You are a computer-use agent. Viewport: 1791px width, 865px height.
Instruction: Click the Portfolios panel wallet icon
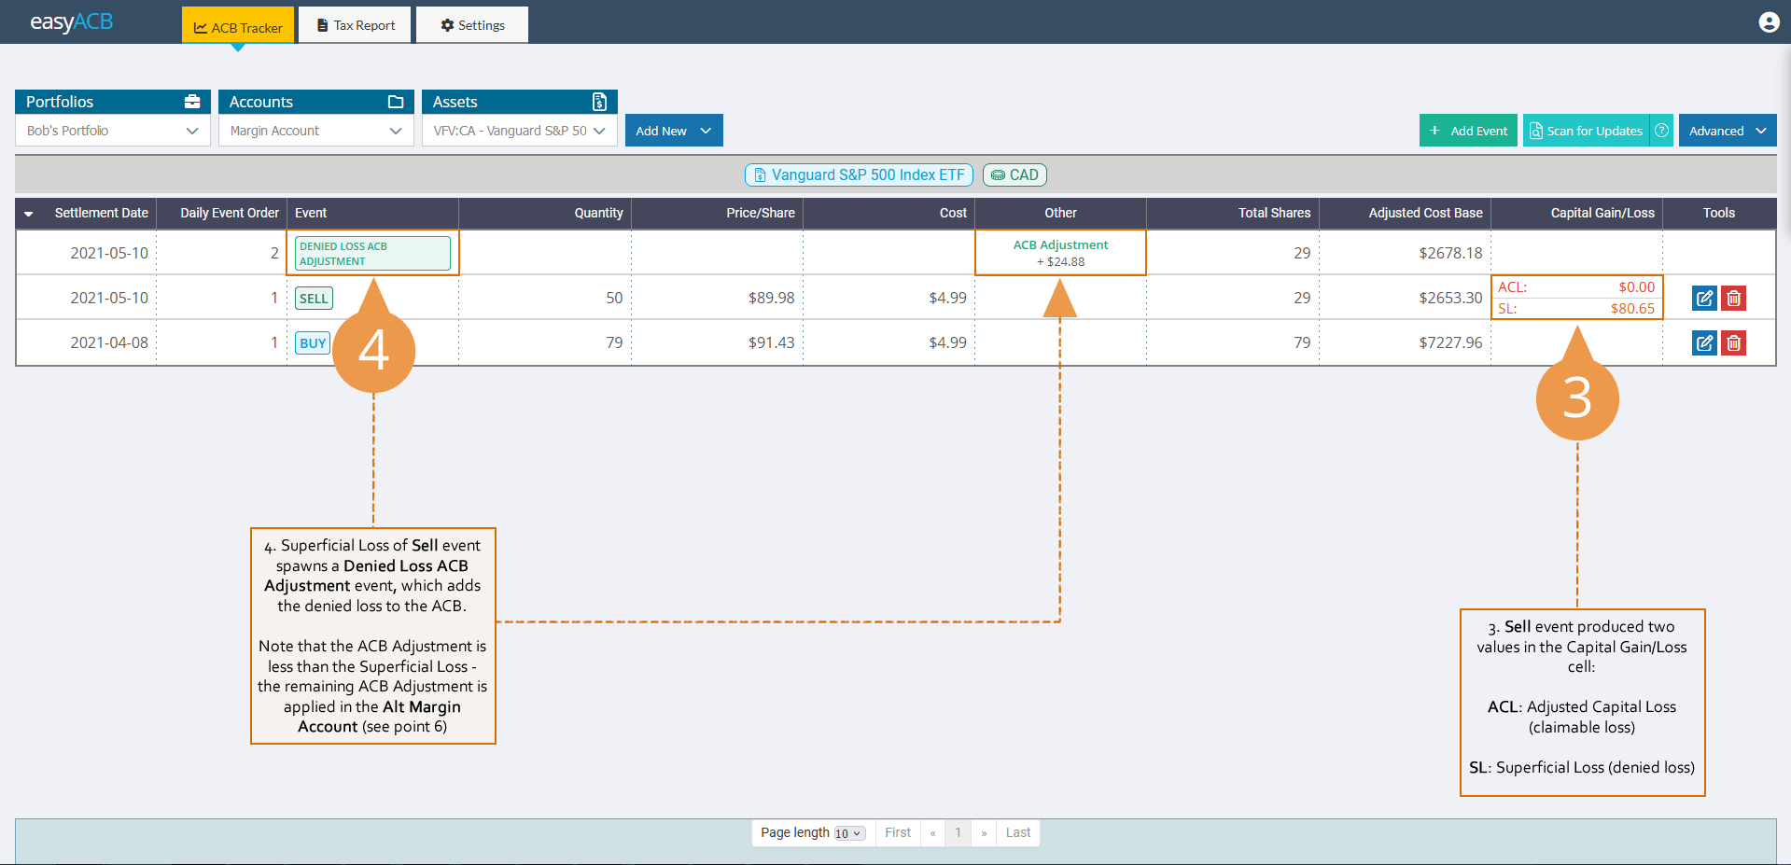click(191, 101)
